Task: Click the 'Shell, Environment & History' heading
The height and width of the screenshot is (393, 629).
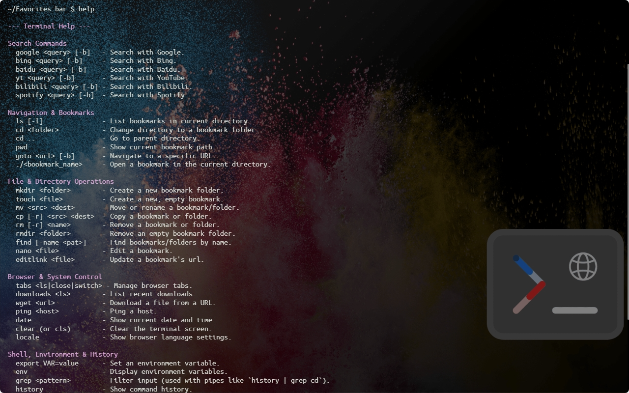Action: [63, 354]
